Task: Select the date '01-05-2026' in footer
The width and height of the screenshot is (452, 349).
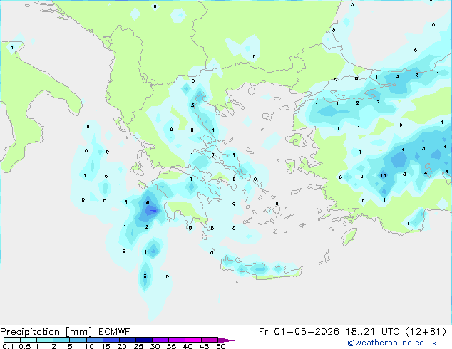Action: click(x=307, y=332)
